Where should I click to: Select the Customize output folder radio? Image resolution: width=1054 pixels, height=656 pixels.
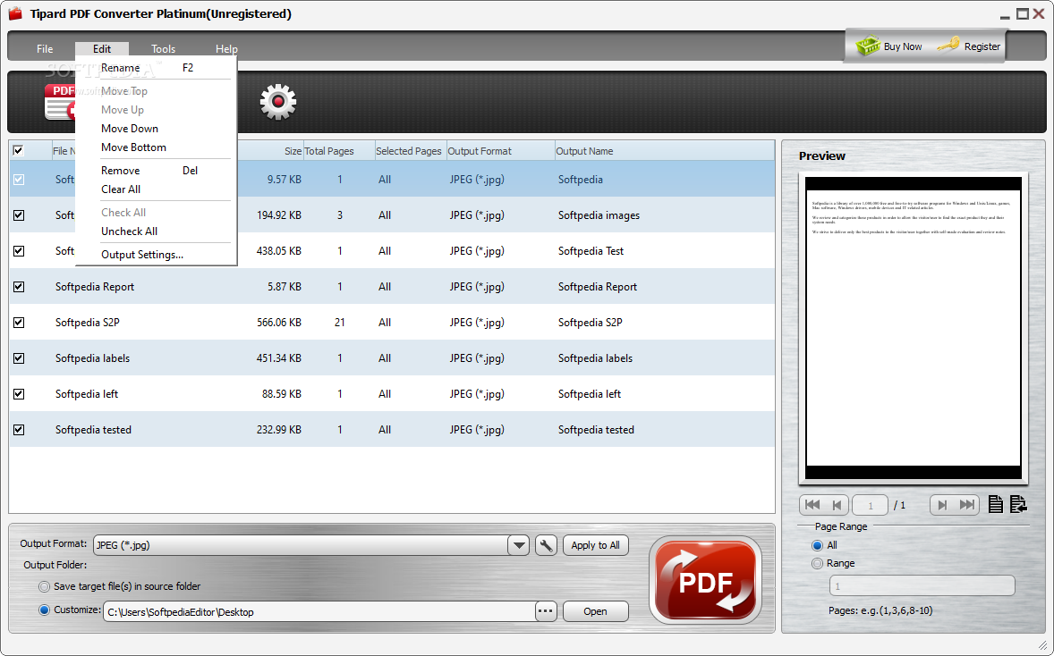45,610
